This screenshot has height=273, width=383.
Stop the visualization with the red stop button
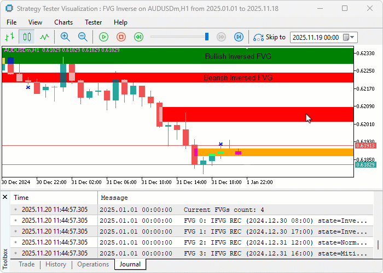pos(121,37)
